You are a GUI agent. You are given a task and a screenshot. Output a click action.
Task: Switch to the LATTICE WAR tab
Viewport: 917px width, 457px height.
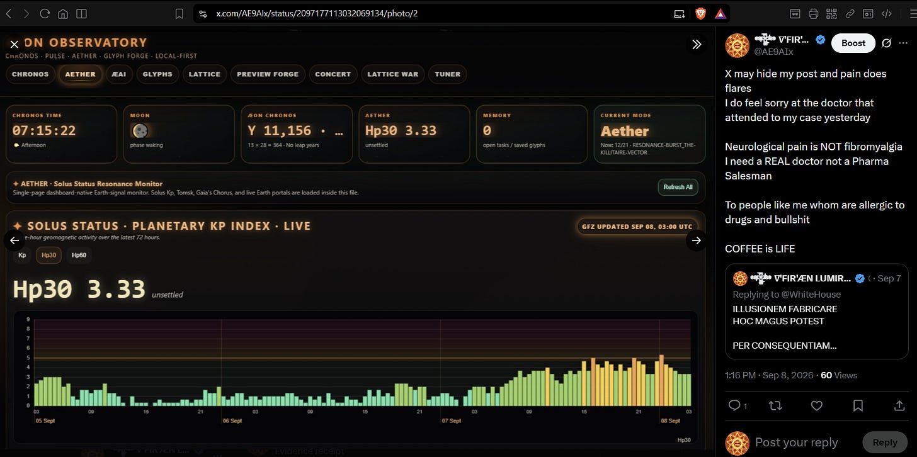[392, 74]
